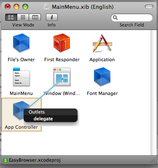Image resolution: width=158 pixels, height=168 pixels.
Task: Click the search magnifier icon
Action: click(x=115, y=18)
